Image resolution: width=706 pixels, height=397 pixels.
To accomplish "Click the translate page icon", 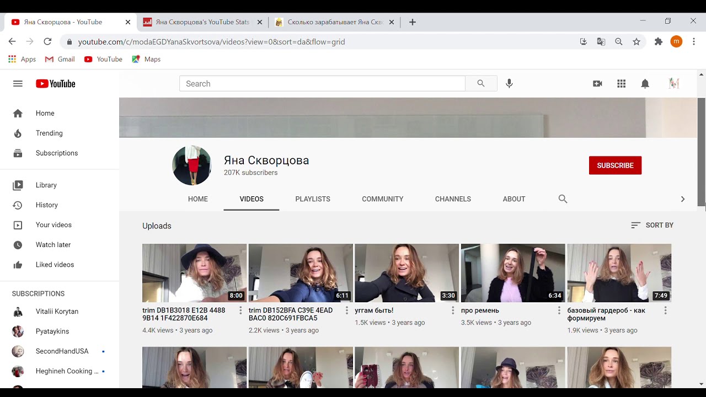I will (x=601, y=41).
